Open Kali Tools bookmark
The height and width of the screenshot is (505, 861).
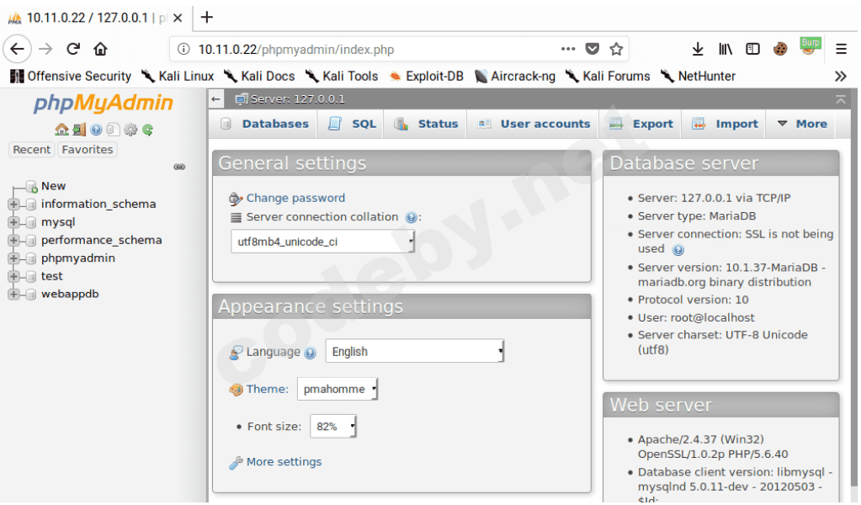[342, 77]
